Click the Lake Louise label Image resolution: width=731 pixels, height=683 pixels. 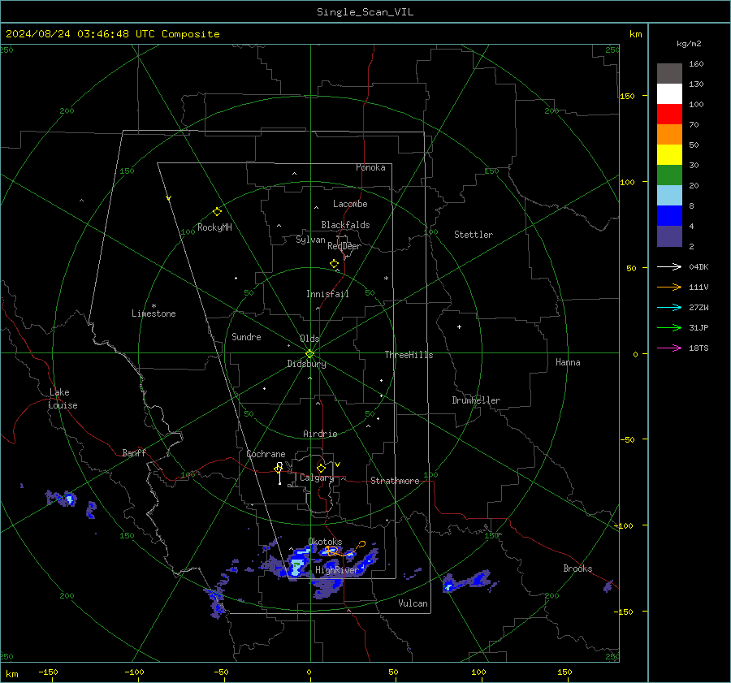(63, 399)
